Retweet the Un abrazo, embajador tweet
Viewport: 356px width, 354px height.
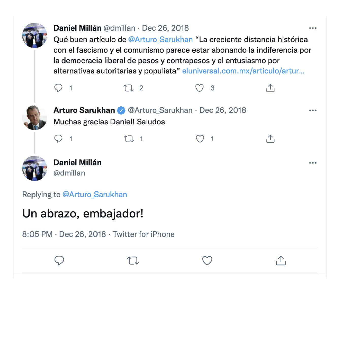133,261
